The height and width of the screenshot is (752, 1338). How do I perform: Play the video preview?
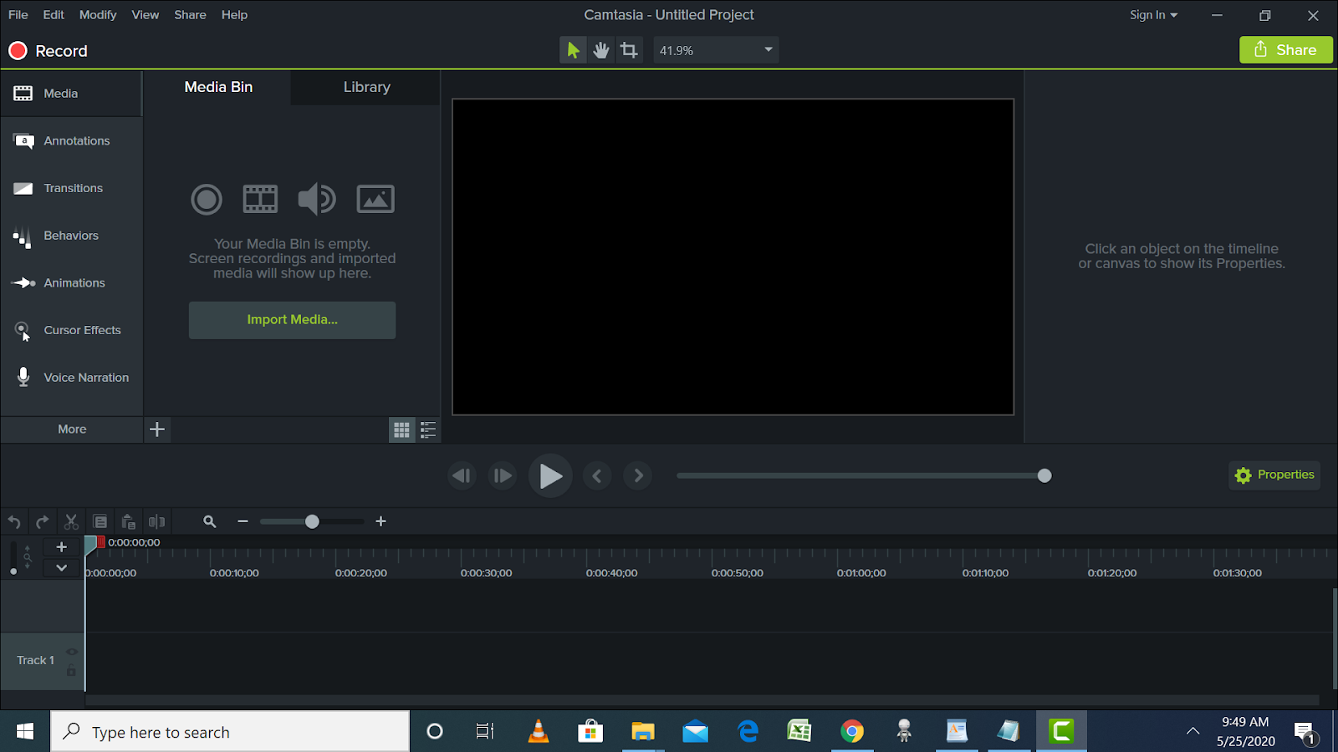[x=550, y=475]
